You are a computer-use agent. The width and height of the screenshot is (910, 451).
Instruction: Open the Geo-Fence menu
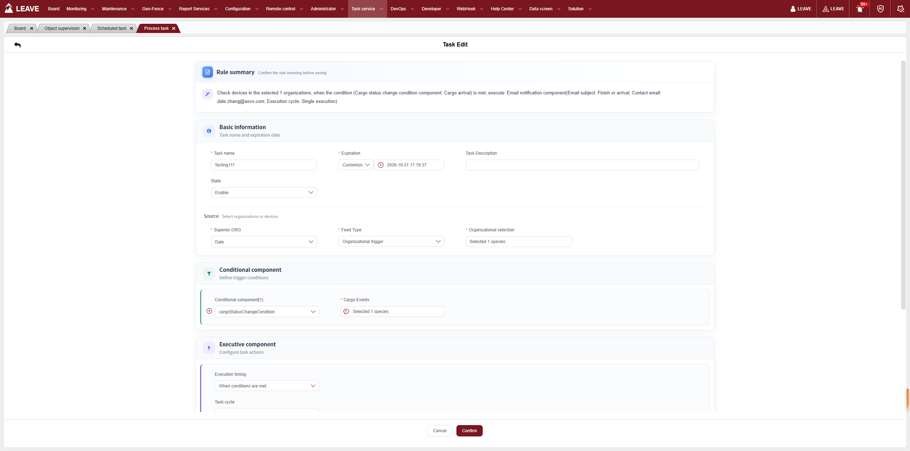pyautogui.click(x=157, y=9)
